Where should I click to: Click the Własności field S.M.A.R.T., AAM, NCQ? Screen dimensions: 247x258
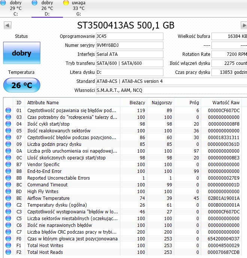172,90
